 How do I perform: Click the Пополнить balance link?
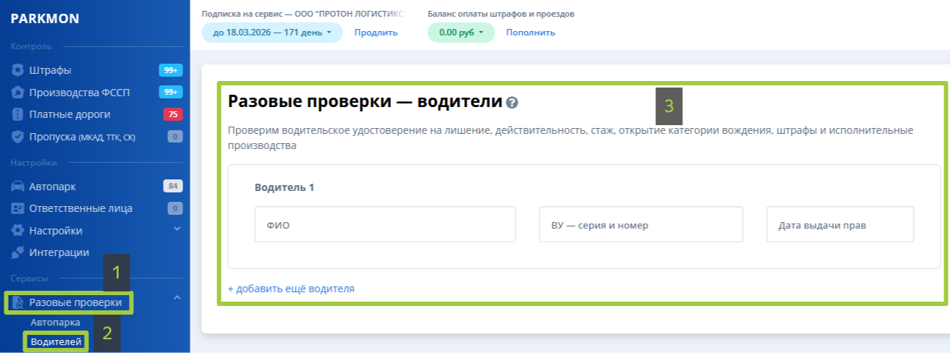530,33
